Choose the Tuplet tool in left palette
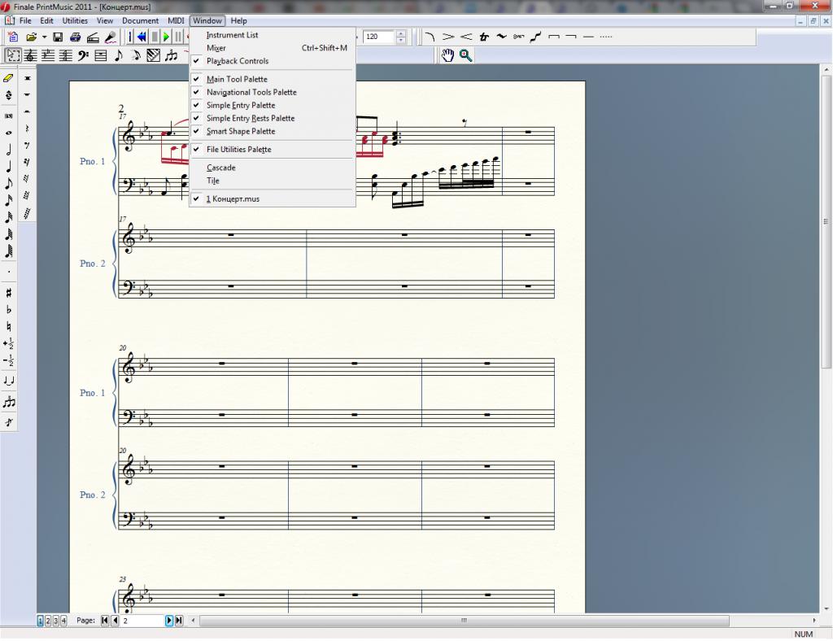833x641 pixels. point(9,402)
